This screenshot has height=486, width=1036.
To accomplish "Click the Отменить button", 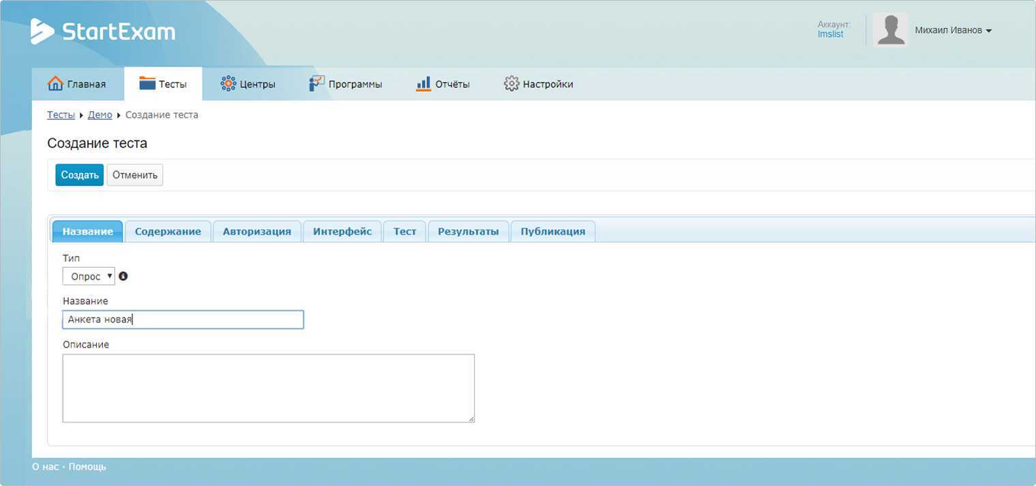I will [x=135, y=175].
